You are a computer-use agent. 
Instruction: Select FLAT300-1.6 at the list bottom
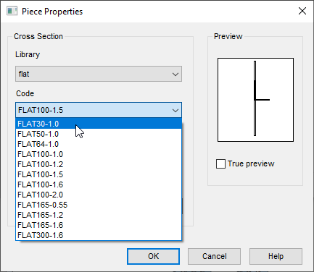pos(99,235)
